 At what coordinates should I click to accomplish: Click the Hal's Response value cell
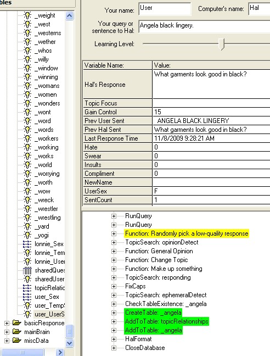(211, 84)
